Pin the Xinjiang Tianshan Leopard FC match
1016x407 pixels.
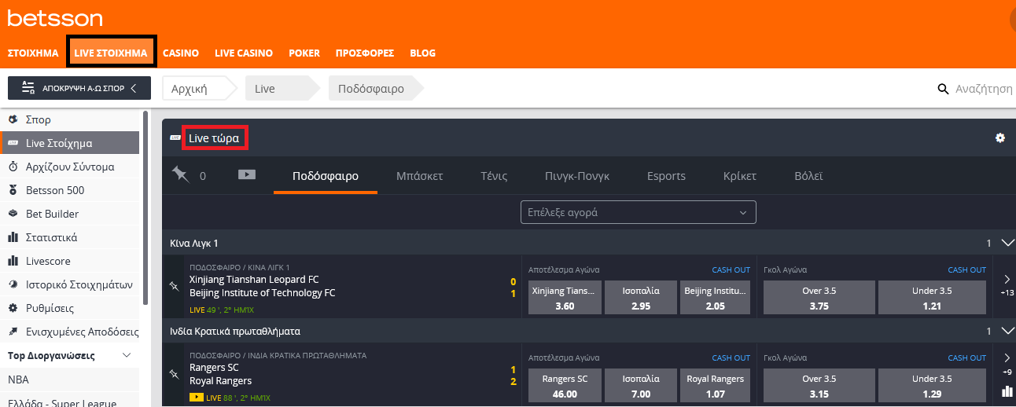(x=174, y=287)
